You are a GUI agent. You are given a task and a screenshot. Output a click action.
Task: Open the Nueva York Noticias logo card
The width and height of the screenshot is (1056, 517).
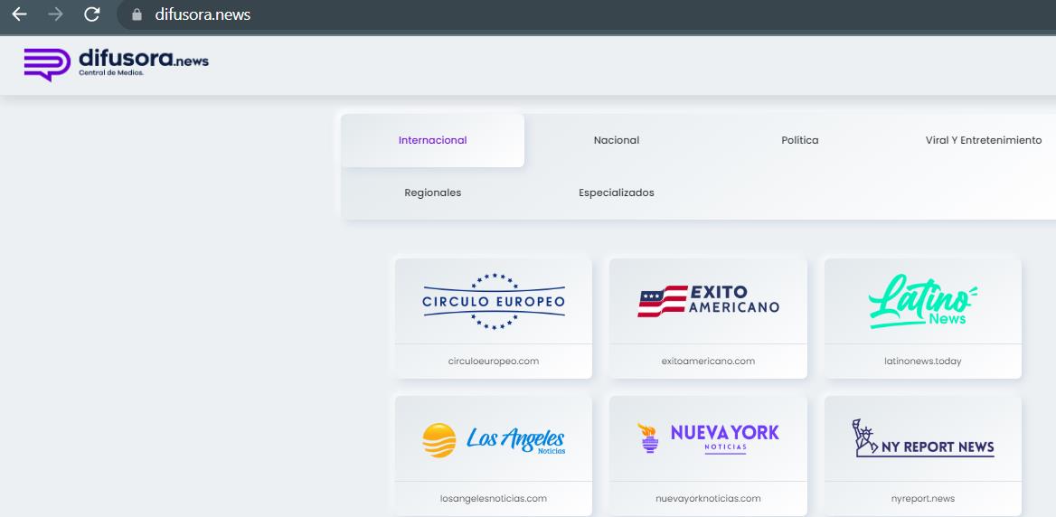pos(708,439)
